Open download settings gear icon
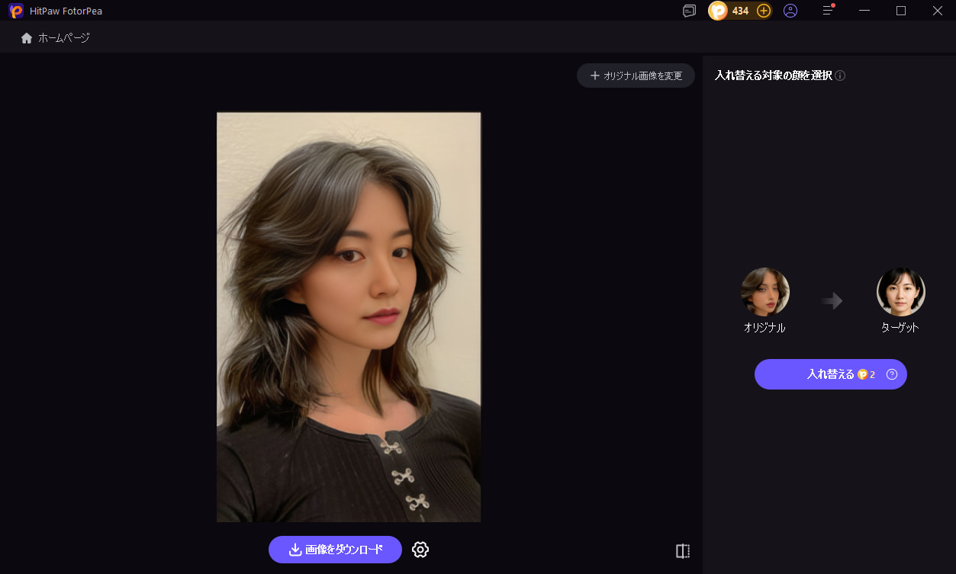 coord(420,550)
